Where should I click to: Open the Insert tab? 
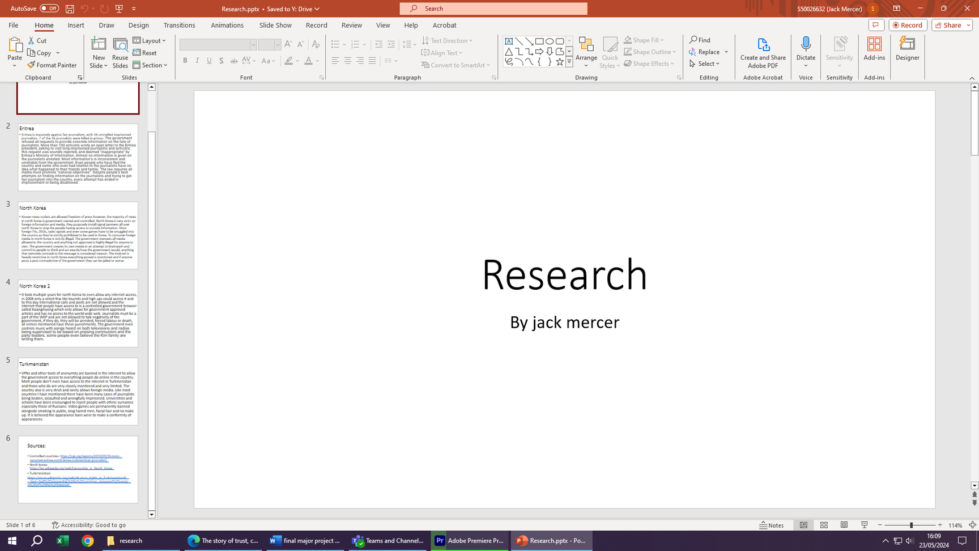coord(76,26)
